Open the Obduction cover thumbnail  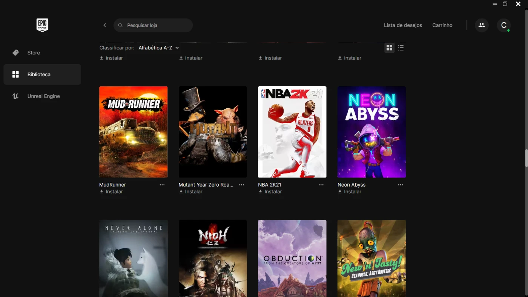pos(292,259)
